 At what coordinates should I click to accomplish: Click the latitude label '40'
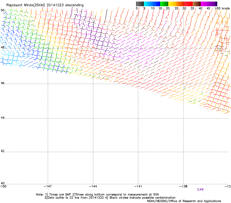click(x=2, y=183)
